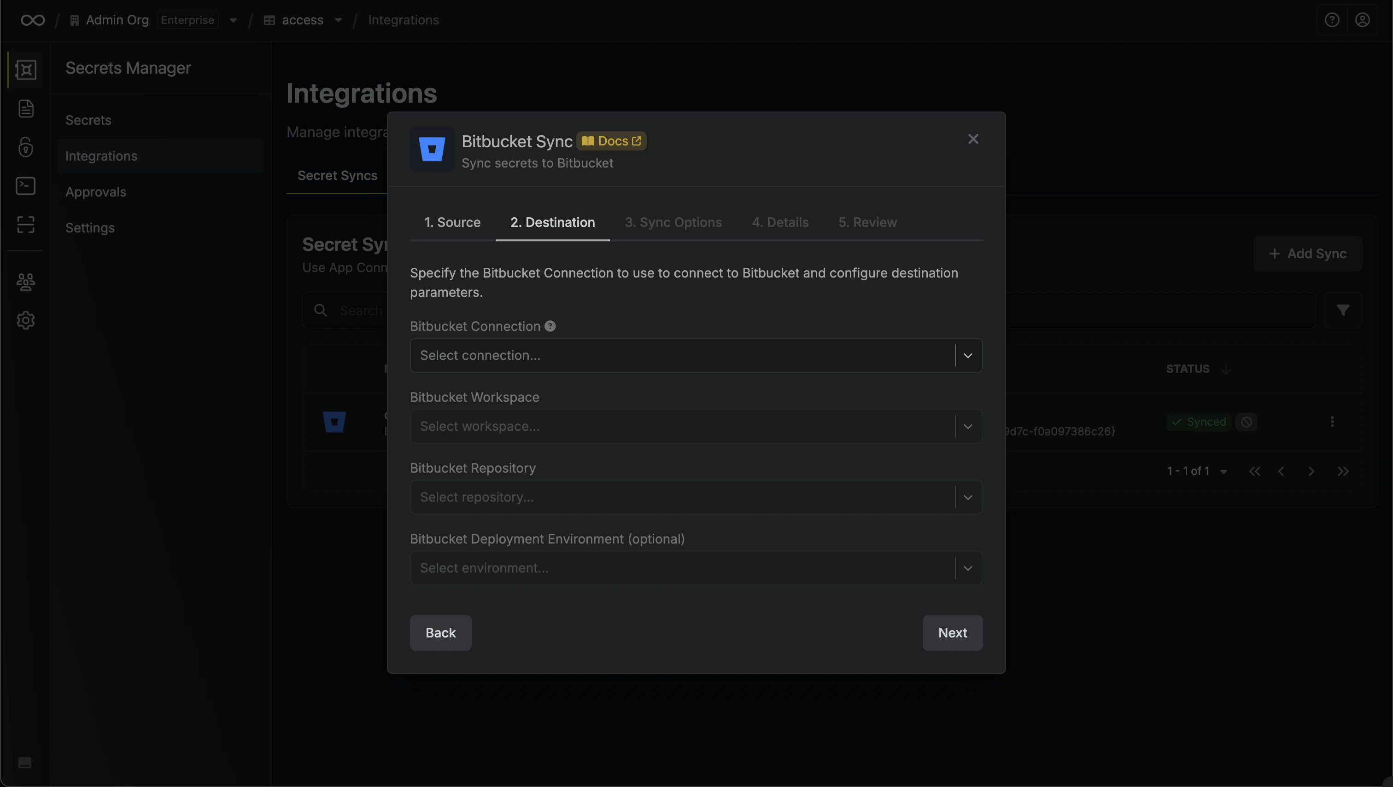Click the Bitbucket logo in the sync row

pos(334,422)
